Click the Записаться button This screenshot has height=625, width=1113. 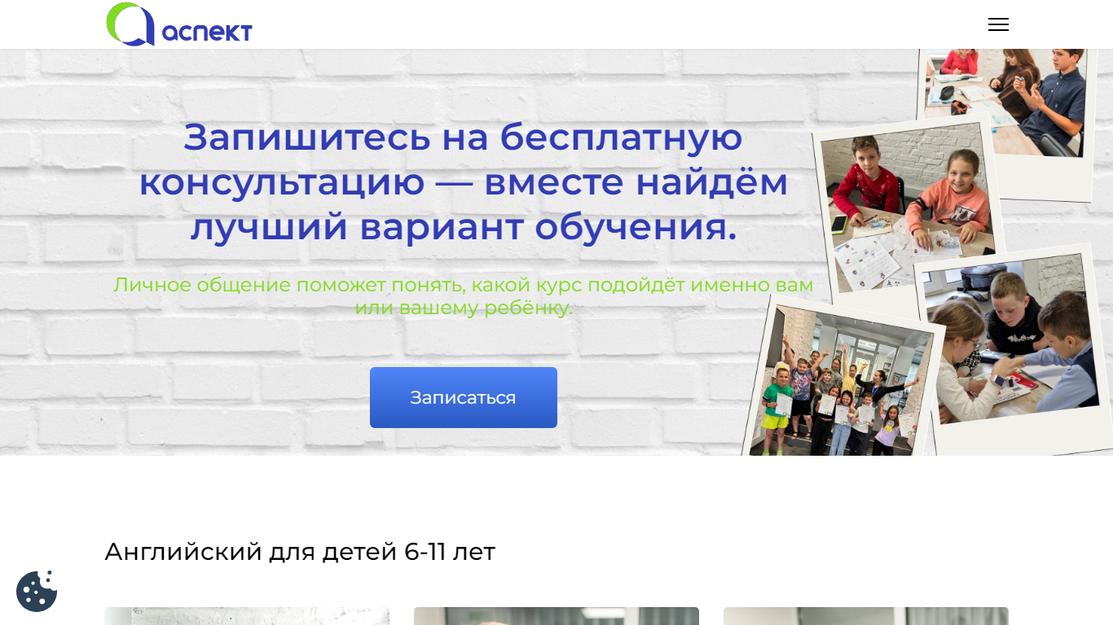tap(464, 397)
